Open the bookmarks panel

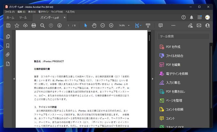8,46
